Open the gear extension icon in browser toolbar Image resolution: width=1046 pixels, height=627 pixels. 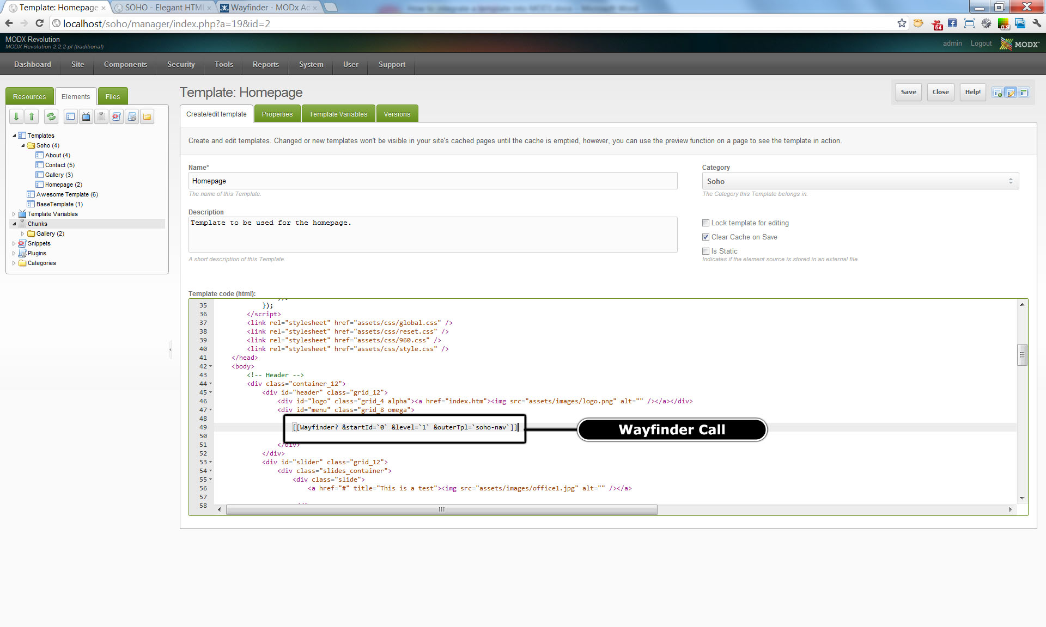point(986,23)
